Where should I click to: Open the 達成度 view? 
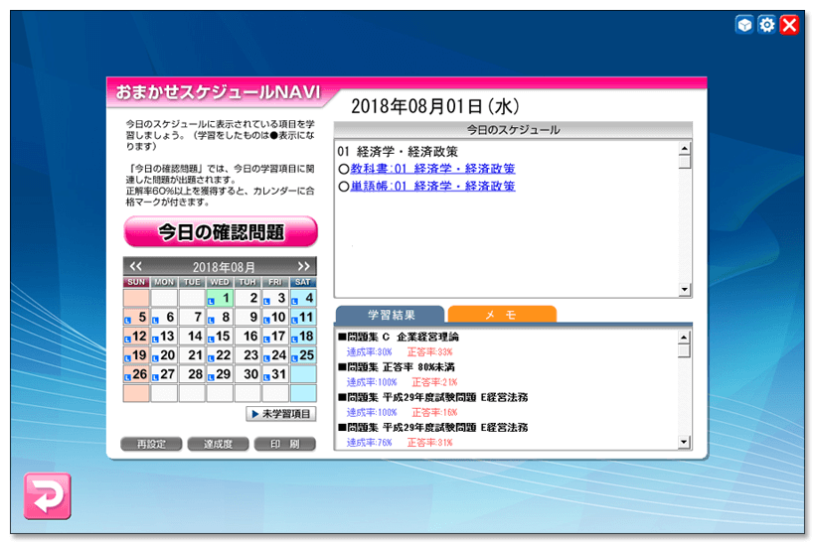click(218, 444)
